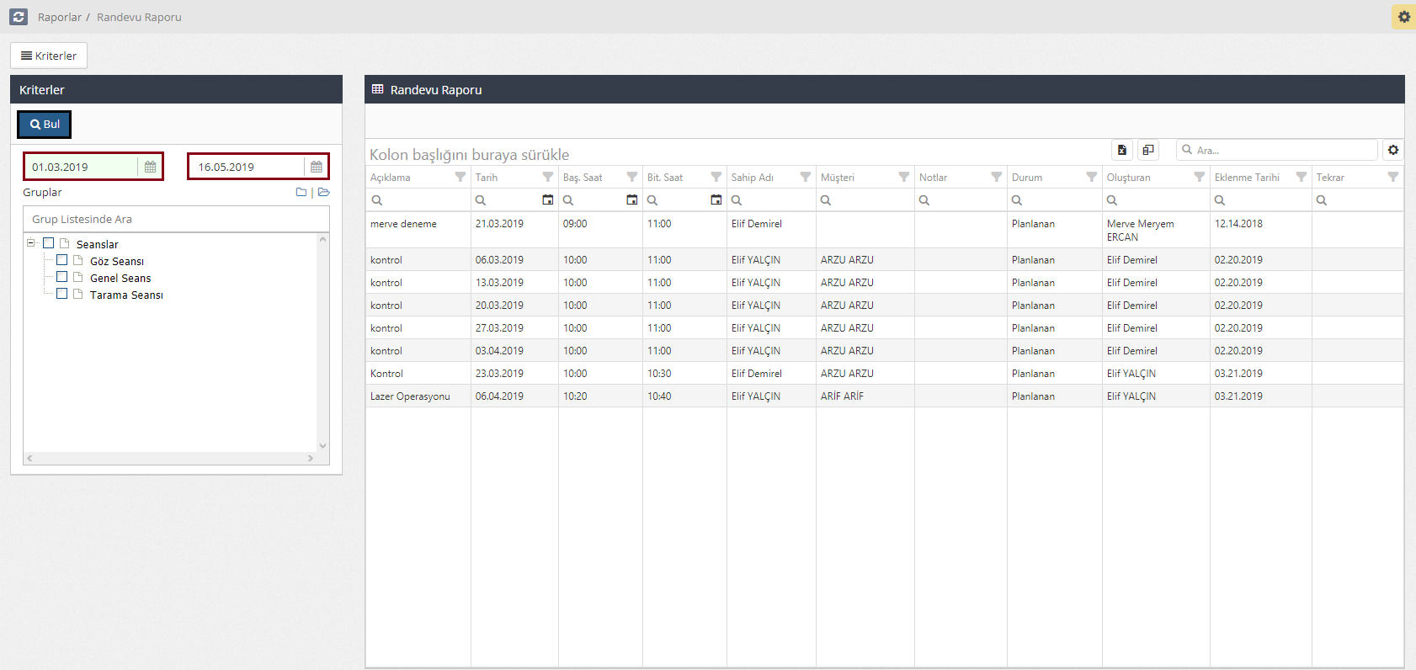
Task: Open calendar for start date 01.03.2019
Action: [x=150, y=167]
